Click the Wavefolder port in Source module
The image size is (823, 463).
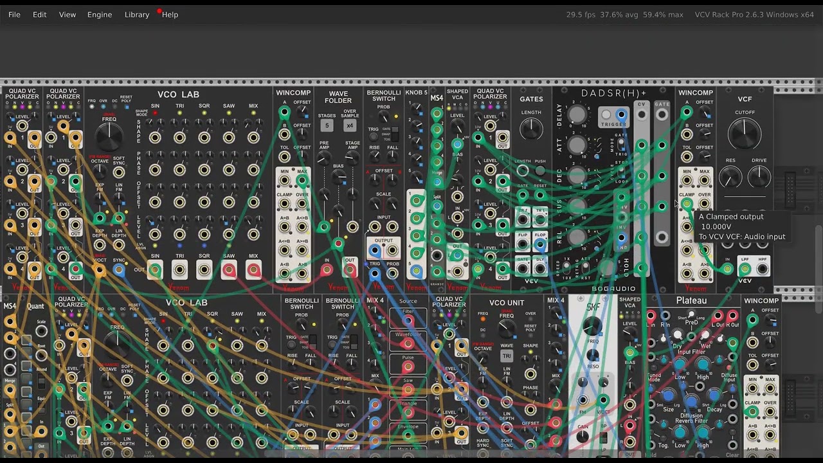(408, 343)
